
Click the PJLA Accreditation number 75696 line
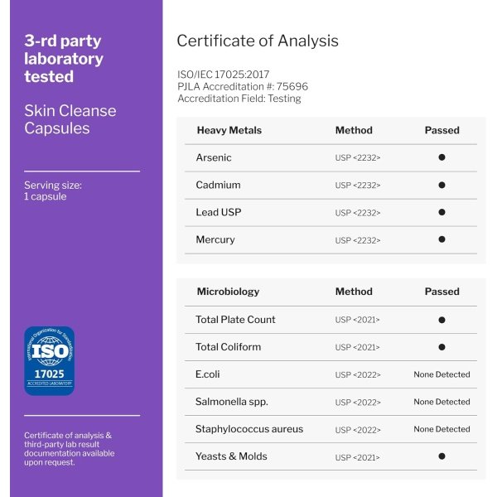pos(243,86)
